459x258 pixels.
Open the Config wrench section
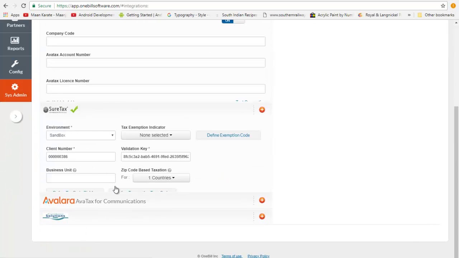[16, 67]
